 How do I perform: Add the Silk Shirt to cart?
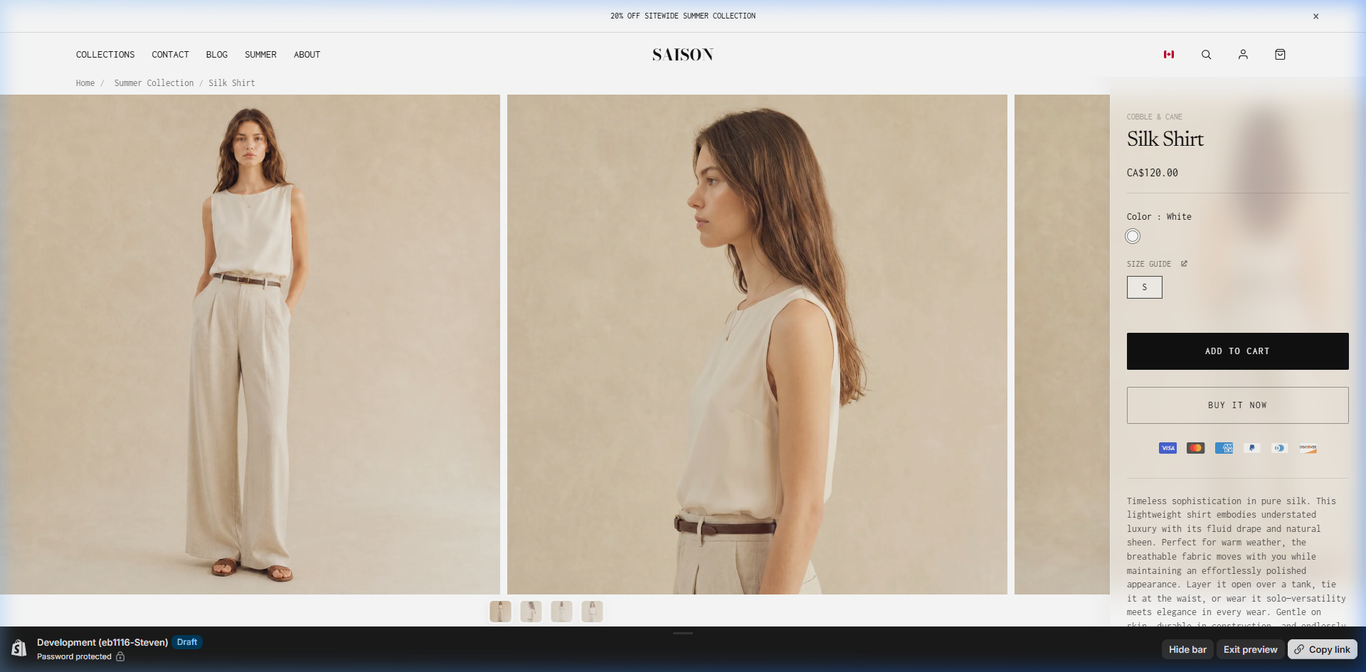point(1237,351)
